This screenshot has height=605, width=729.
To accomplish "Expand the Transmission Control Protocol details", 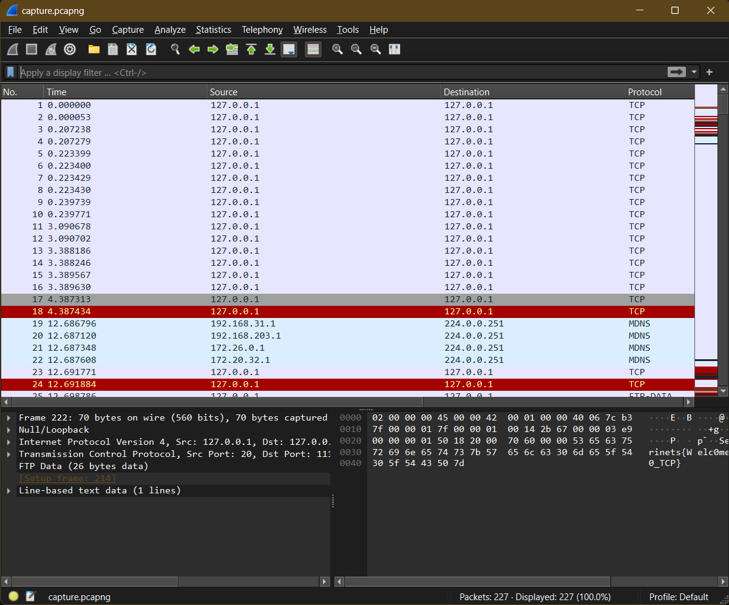I will pos(10,454).
